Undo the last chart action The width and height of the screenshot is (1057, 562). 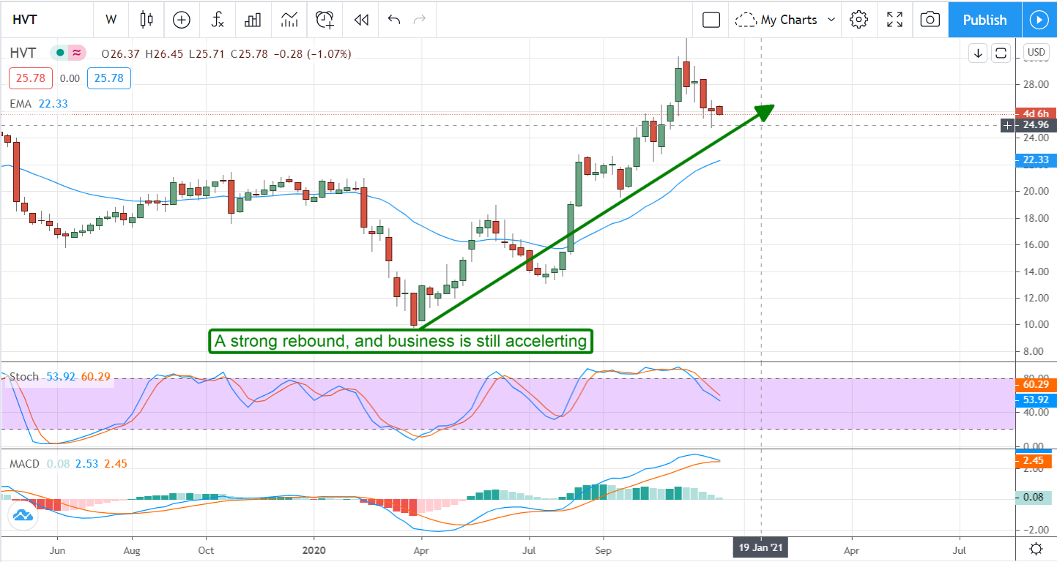(x=394, y=20)
